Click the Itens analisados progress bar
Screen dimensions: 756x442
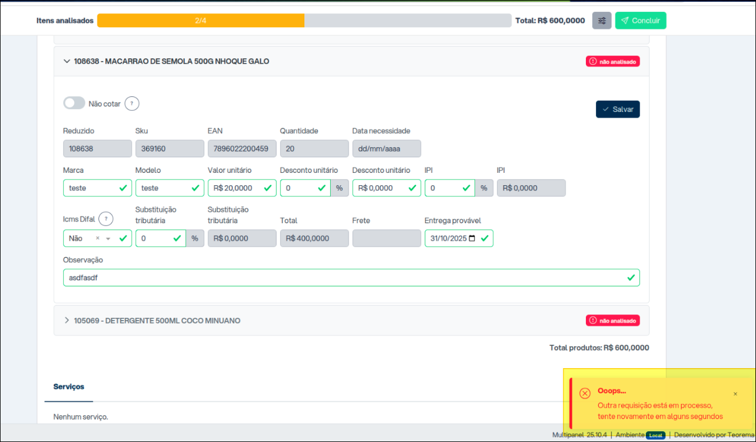pyautogui.click(x=304, y=21)
